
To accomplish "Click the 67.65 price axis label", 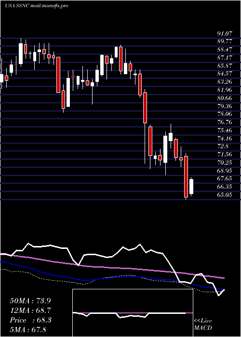I will tap(225, 179).
